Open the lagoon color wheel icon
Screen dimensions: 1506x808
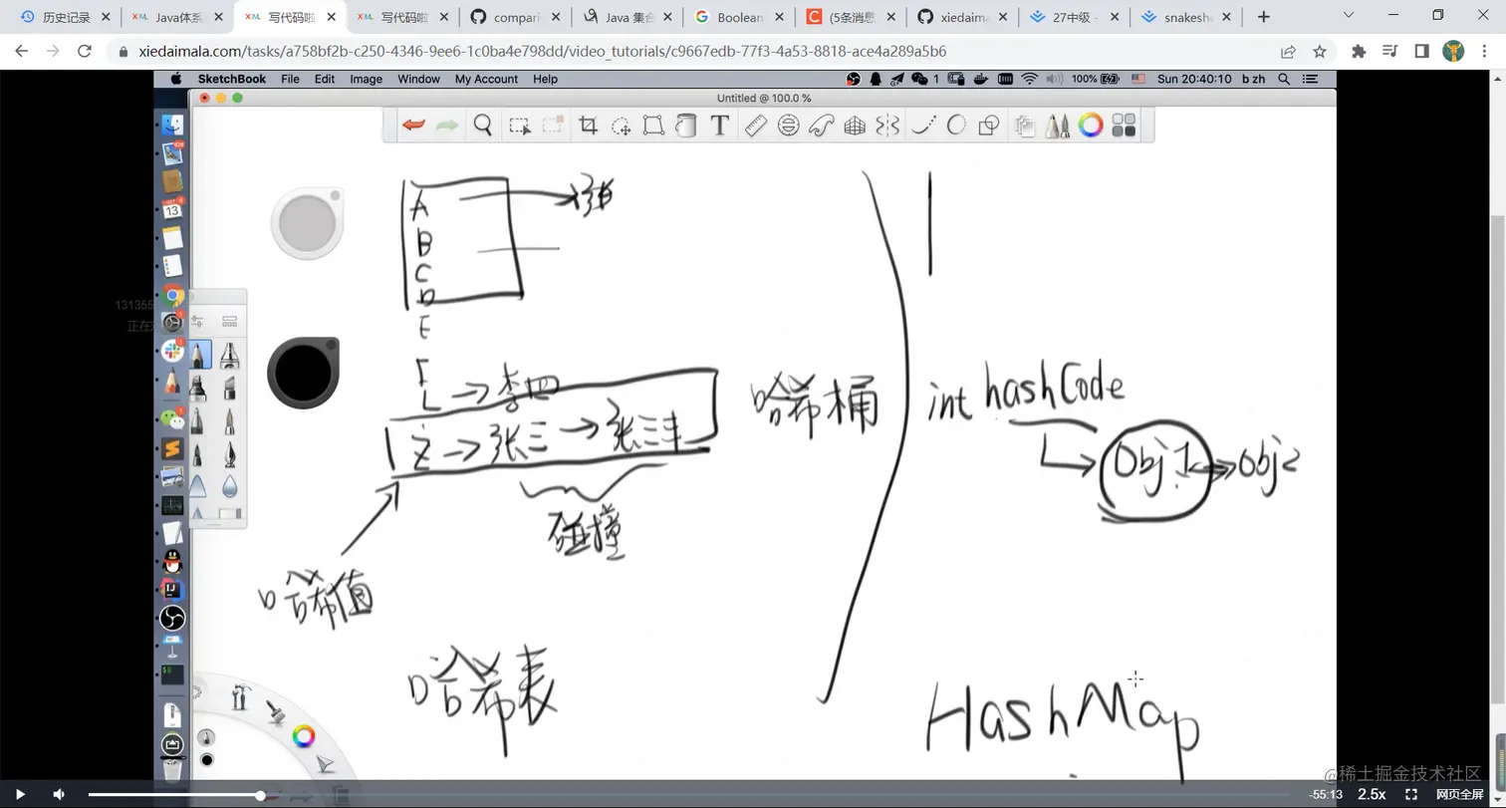(304, 736)
